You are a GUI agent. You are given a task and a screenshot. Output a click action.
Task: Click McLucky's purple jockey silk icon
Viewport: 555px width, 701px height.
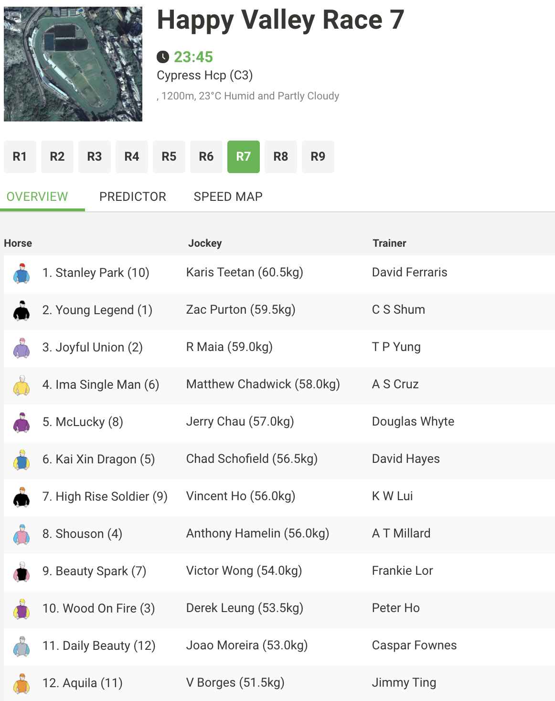tap(21, 422)
